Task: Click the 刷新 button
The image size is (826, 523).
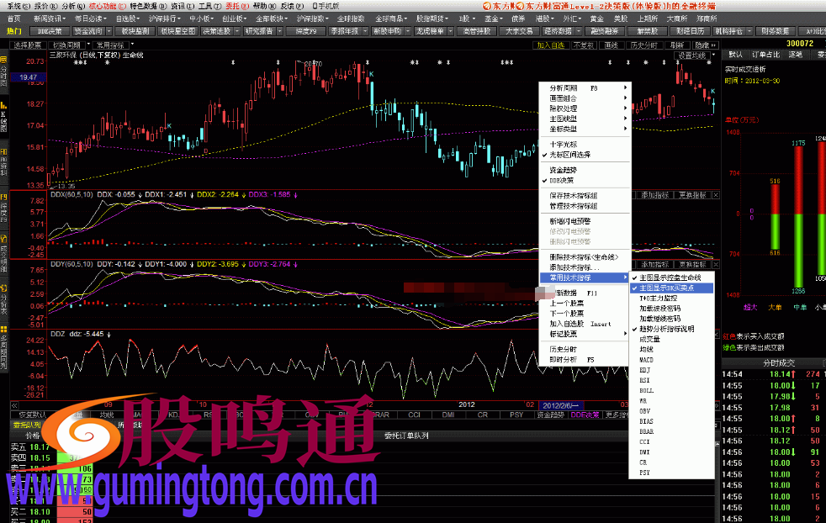Action: point(676,45)
